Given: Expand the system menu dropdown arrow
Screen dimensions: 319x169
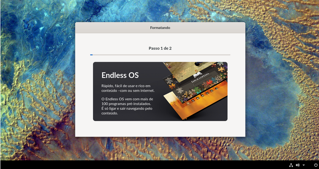Looking at the screenshot, I should pos(303,165).
